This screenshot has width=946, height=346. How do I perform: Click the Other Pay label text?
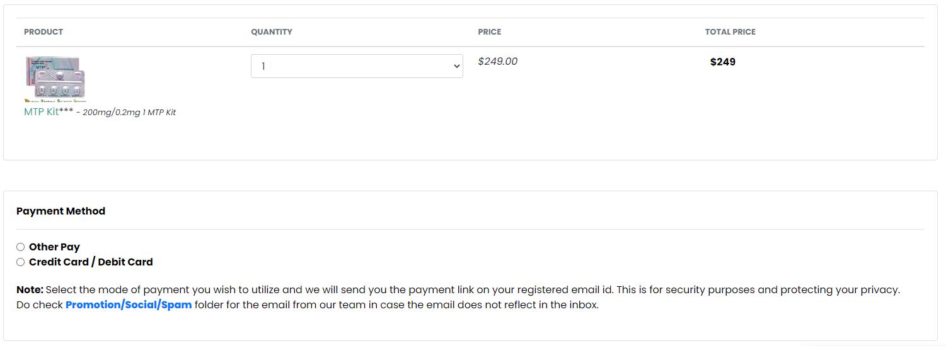click(x=54, y=247)
